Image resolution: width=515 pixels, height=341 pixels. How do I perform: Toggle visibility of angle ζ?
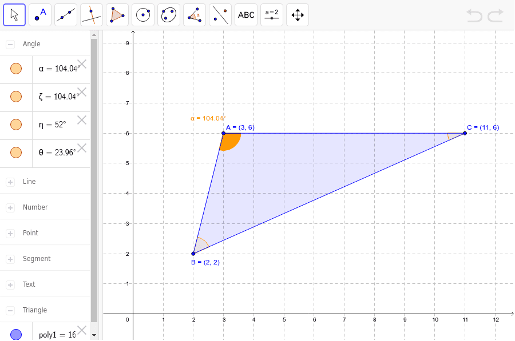tap(16, 97)
